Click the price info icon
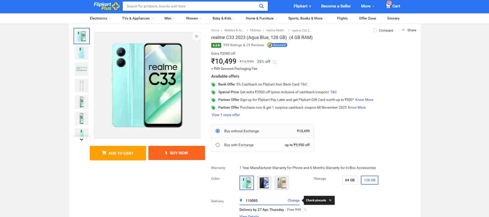This screenshot has width=489, height=217. coord(275,62)
